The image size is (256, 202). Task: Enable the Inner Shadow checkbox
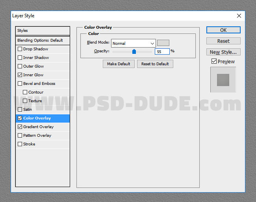click(20, 57)
